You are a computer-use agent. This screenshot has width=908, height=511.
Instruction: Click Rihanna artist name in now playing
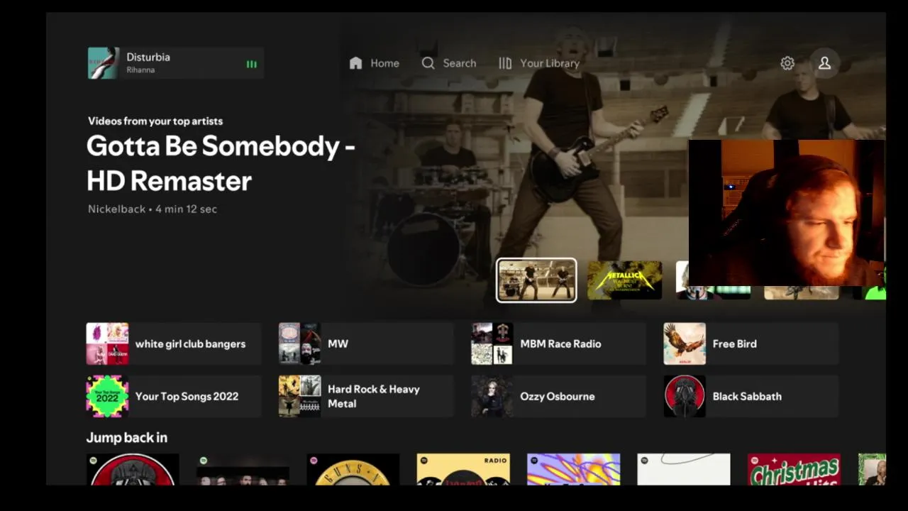point(140,70)
